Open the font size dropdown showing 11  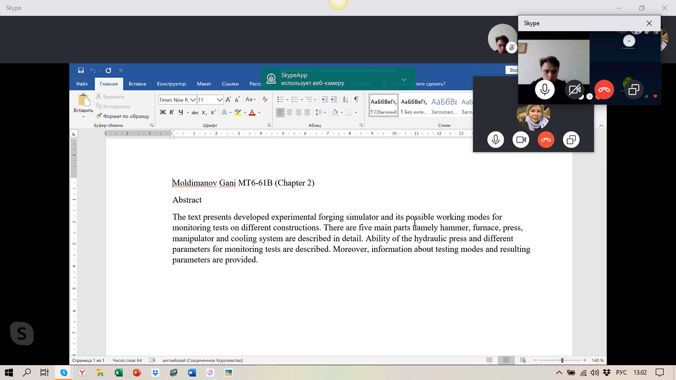(x=220, y=99)
